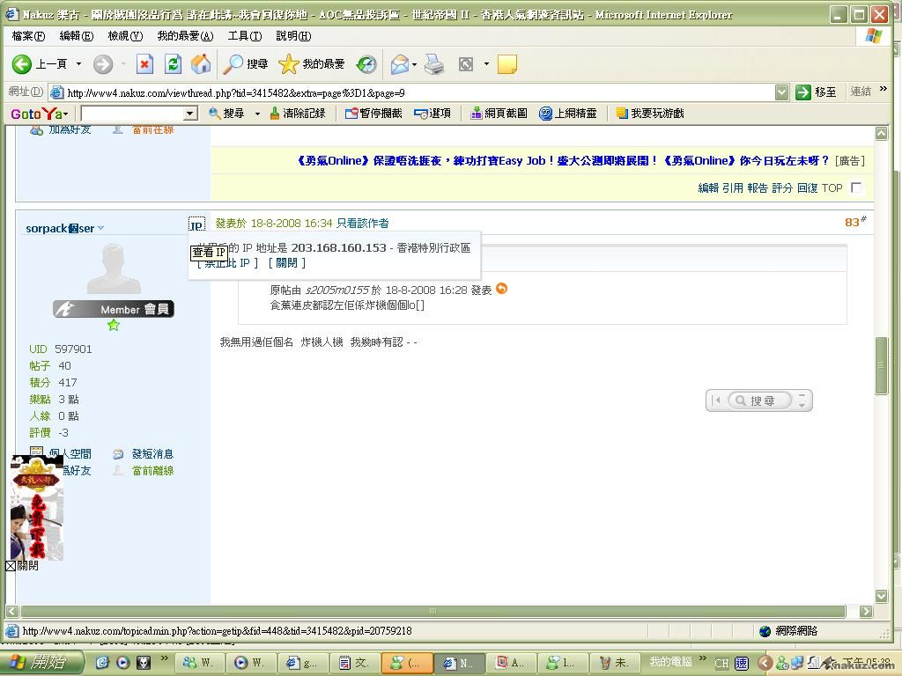Open the 檢視(V) menu

click(125, 36)
